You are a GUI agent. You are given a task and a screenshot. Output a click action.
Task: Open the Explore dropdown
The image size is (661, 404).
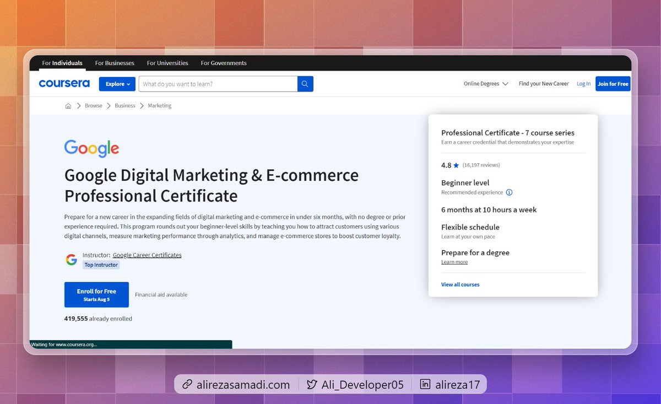click(x=117, y=84)
